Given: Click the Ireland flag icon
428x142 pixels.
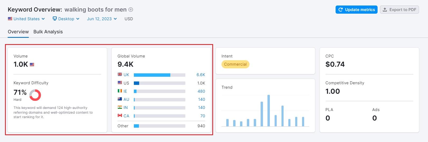Looking at the screenshot, I should coord(120,91).
